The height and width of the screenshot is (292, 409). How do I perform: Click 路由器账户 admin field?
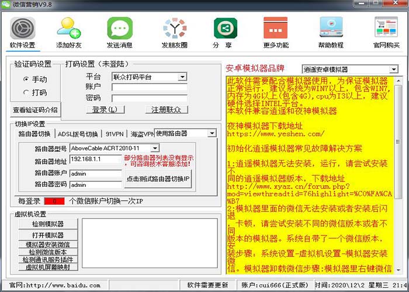96,173
